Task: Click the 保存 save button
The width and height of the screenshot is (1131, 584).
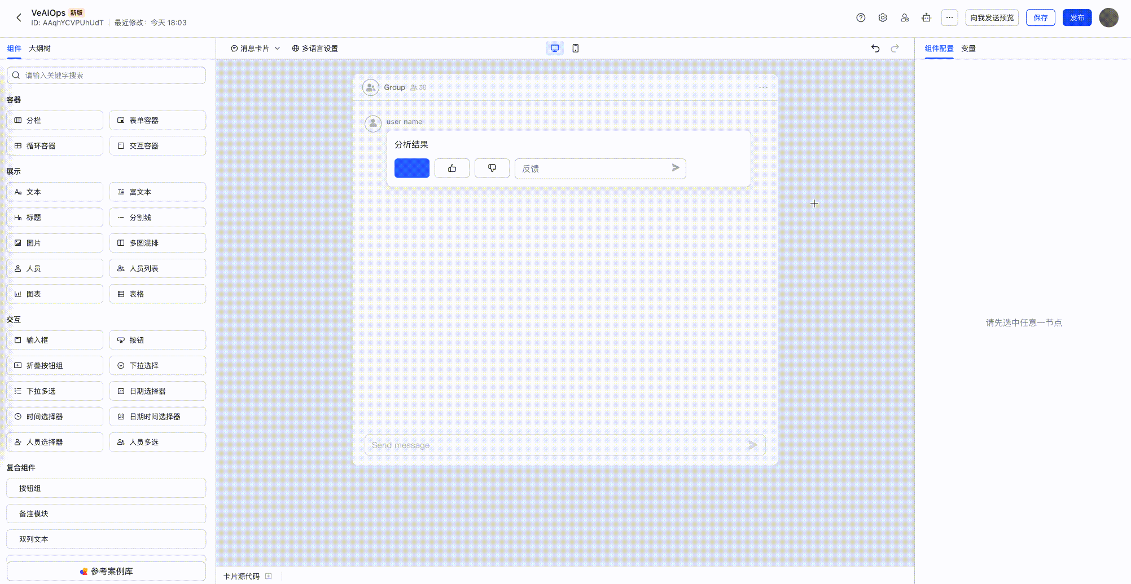Action: 1040,17
